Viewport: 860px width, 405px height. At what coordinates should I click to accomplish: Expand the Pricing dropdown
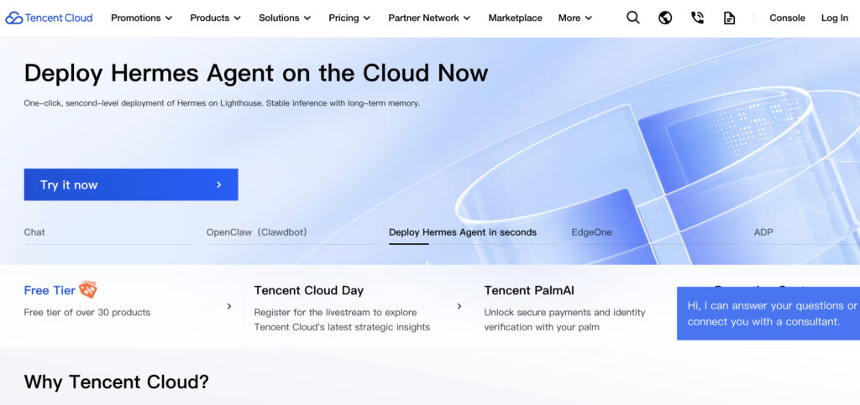point(349,18)
